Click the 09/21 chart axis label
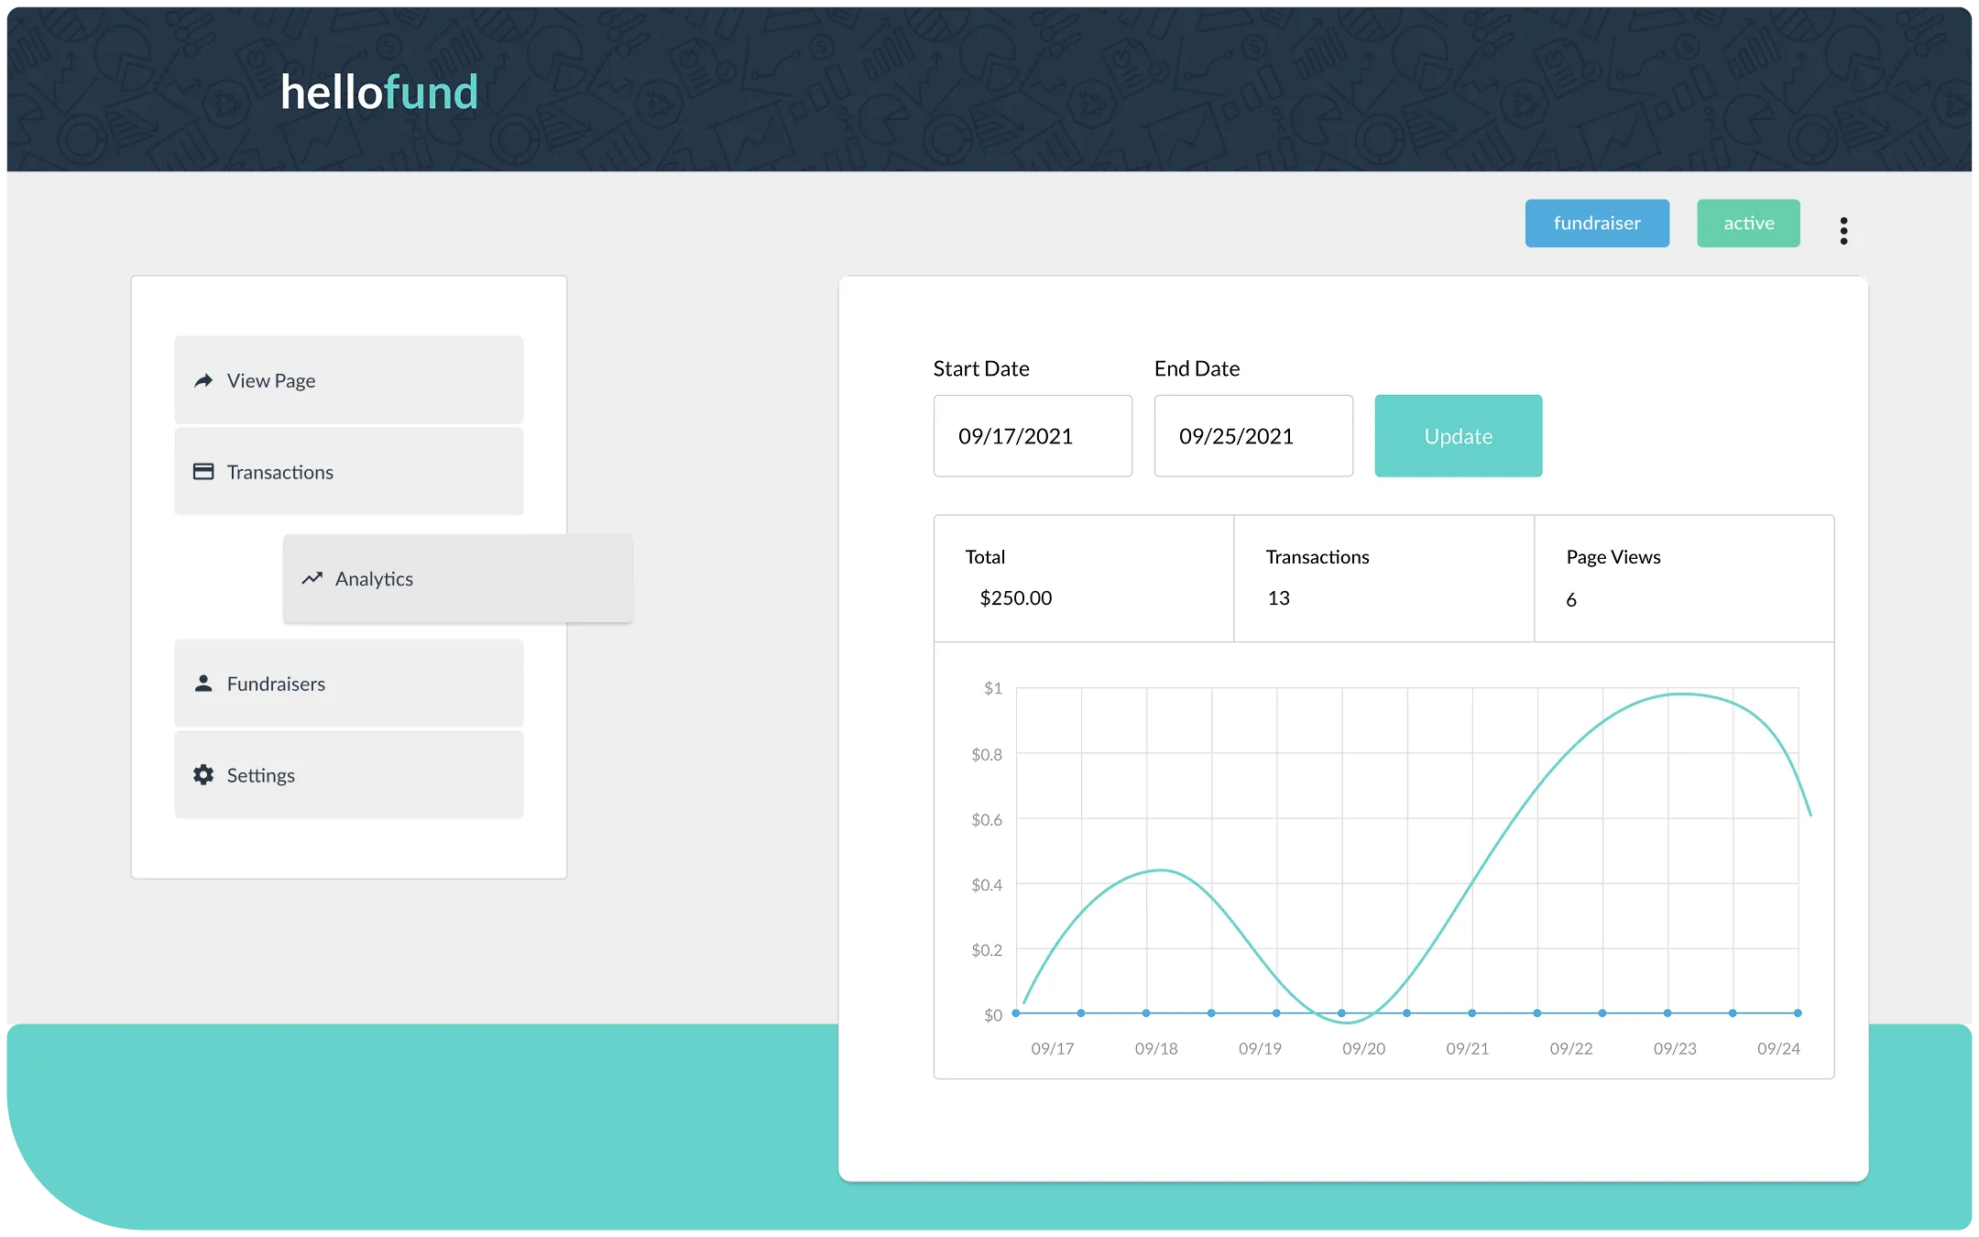1979x1237 pixels. 1467,1048
